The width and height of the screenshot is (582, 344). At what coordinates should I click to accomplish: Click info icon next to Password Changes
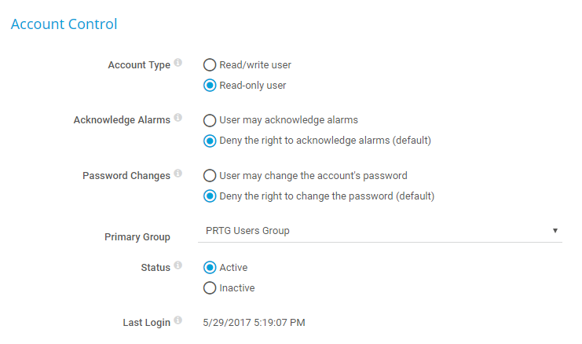[178, 174]
